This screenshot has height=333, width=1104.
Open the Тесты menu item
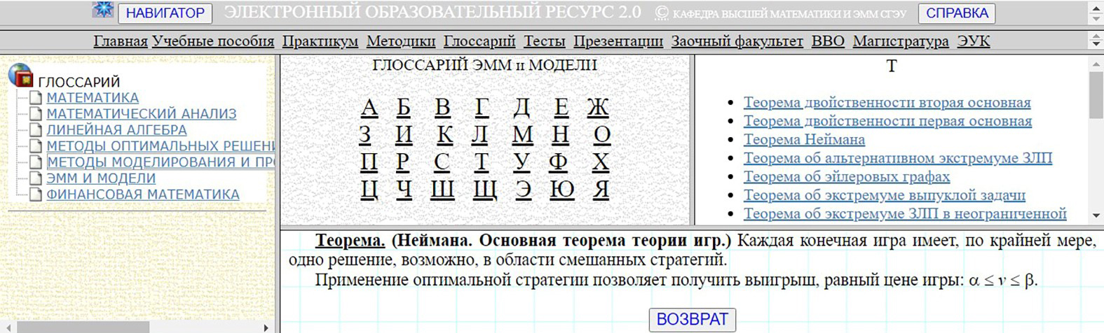coord(544,41)
